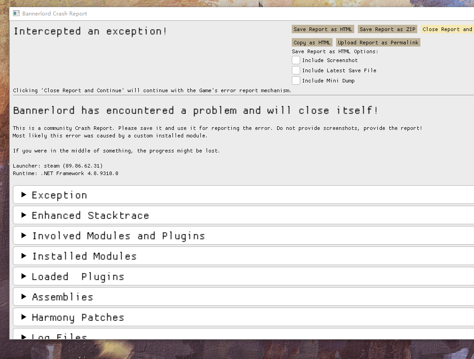Upload Report as Permalink
Viewport: 474px width, 359px height.
[378, 43]
